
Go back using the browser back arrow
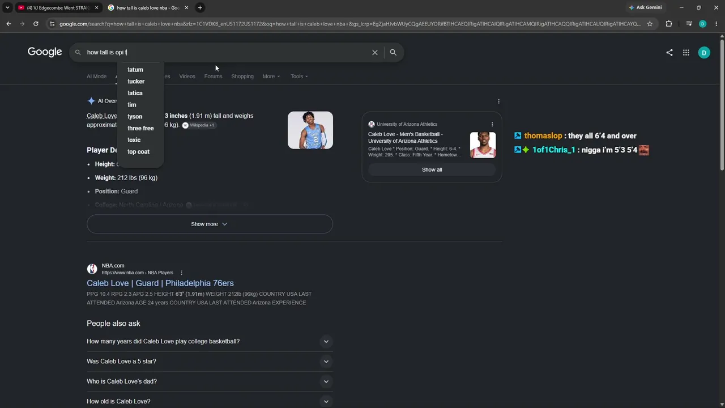8,24
